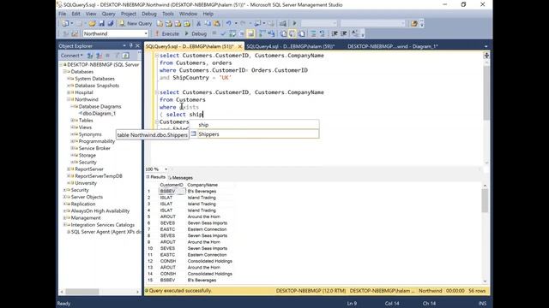This screenshot has width=549, height=308.
Task: Open the File menu
Action: tap(63, 14)
